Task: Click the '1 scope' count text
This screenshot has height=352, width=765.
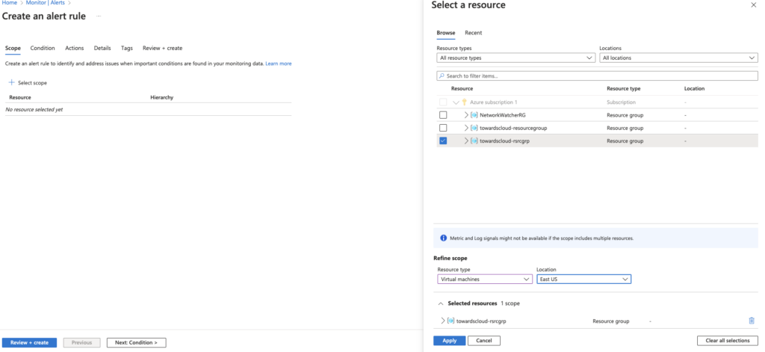Action: coord(510,303)
